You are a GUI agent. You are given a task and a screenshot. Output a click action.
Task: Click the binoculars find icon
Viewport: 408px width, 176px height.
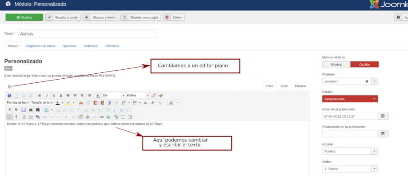click(38, 110)
